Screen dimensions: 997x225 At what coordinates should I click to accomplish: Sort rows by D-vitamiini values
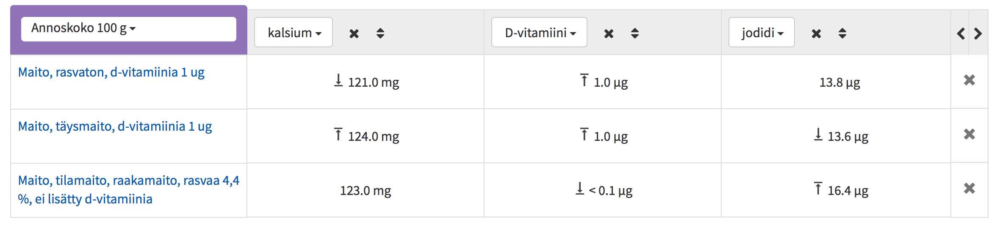coord(634,33)
